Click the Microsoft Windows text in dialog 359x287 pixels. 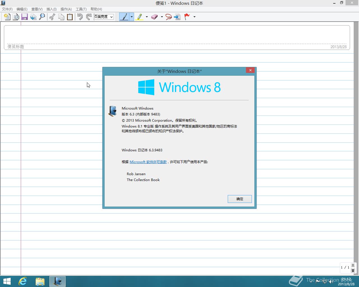coord(137,108)
